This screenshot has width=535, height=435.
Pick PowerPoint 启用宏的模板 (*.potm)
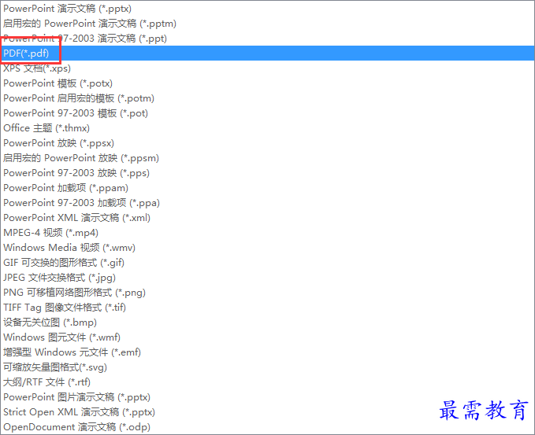point(267,98)
